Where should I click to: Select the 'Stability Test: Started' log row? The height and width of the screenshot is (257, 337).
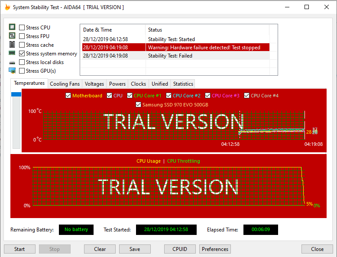[176, 39]
